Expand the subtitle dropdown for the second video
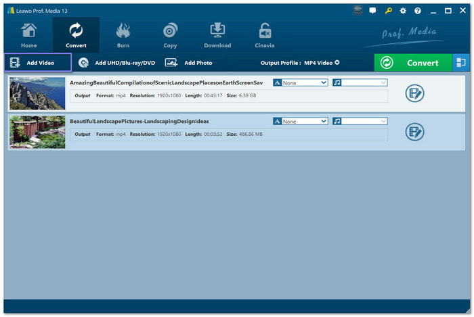 click(301, 122)
